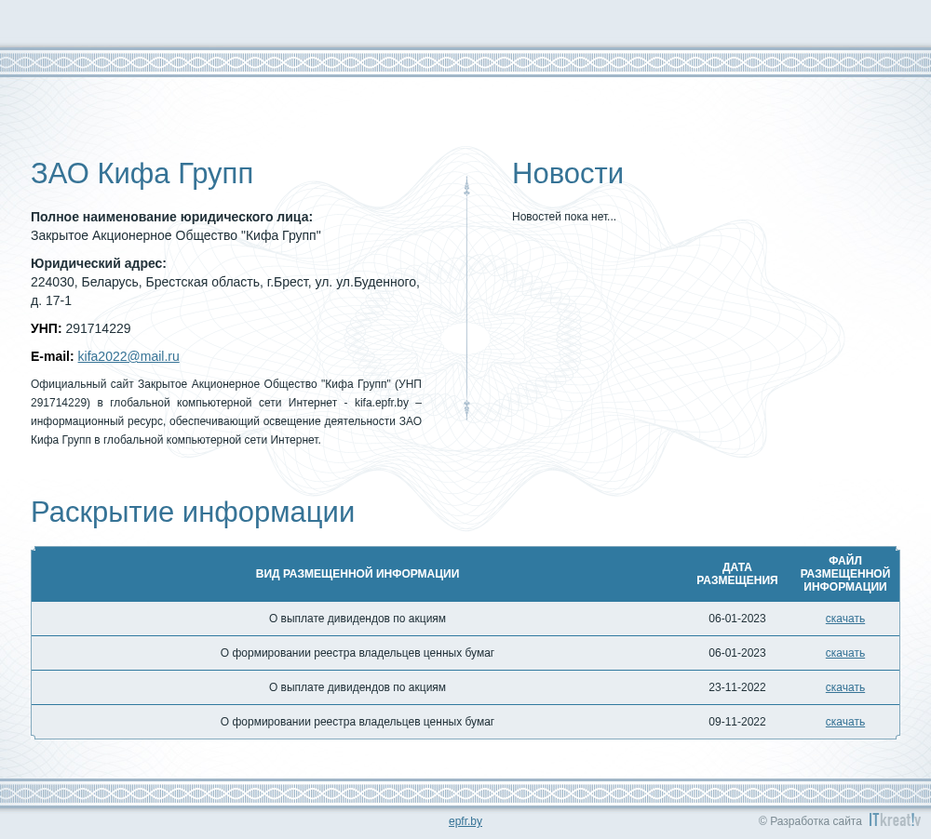Click the UNP value 291714229
Screen dimensions: 931x839
98,328
